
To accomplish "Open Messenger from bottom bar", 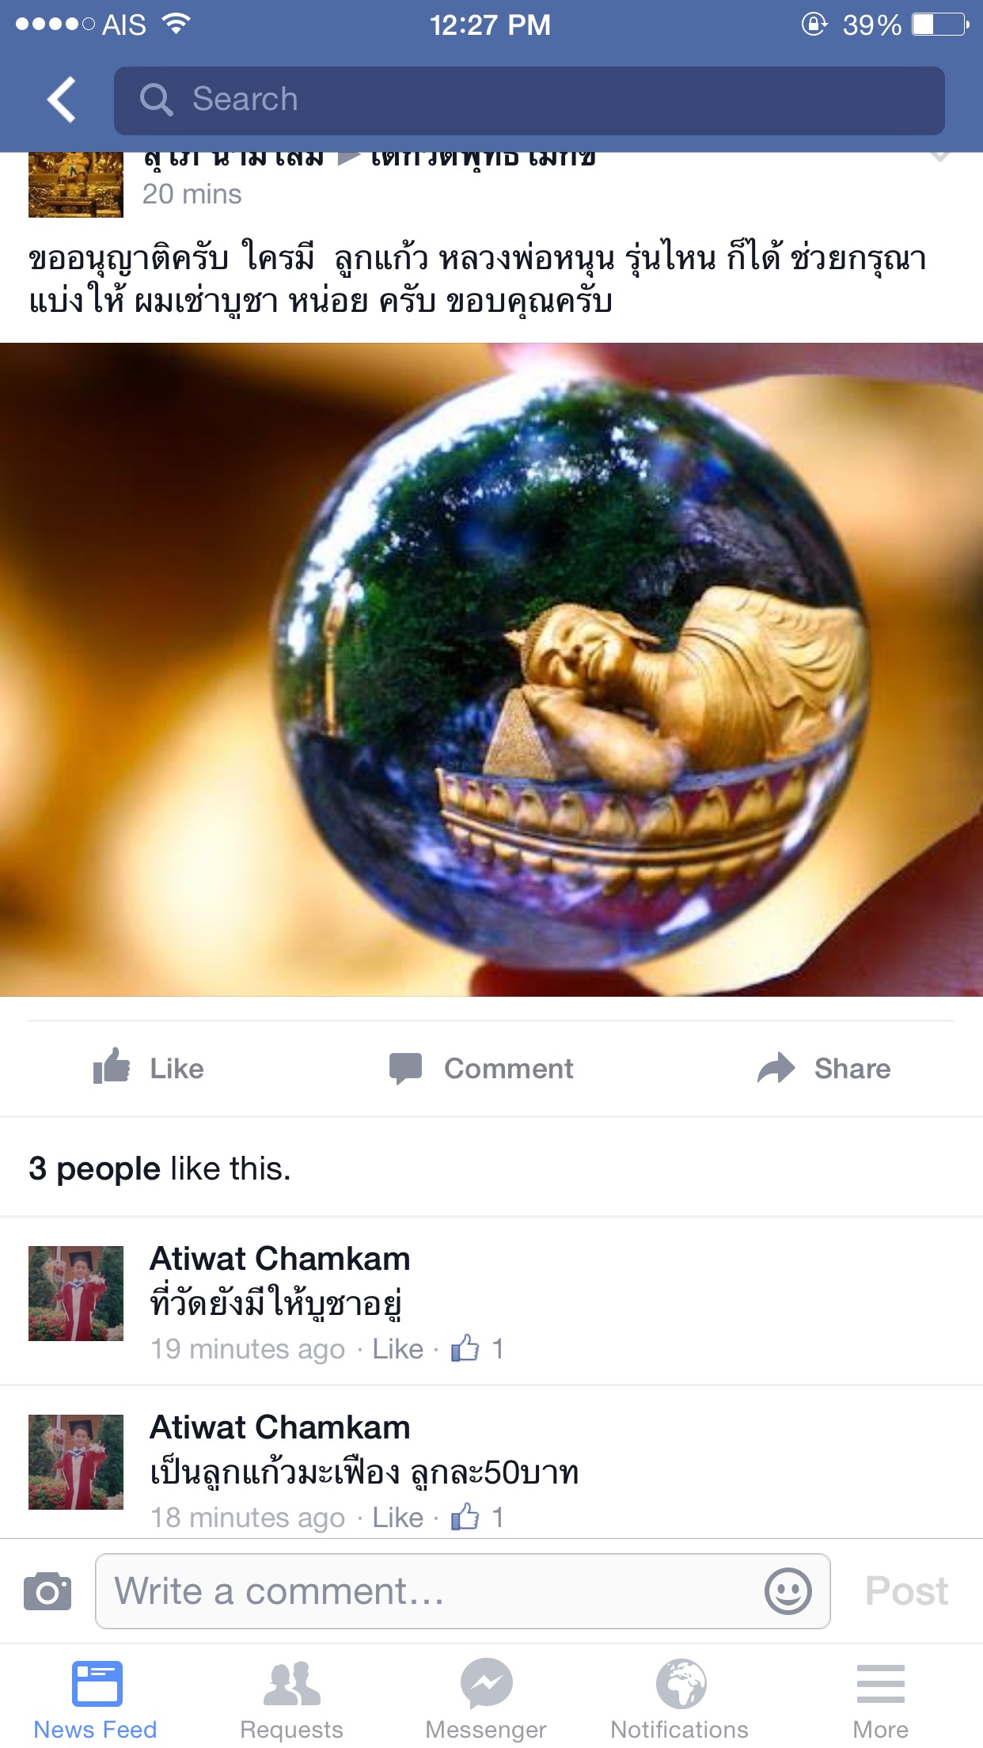I will click(x=486, y=1699).
